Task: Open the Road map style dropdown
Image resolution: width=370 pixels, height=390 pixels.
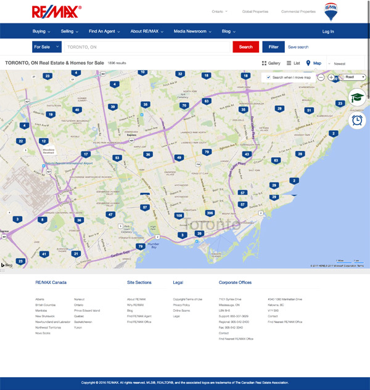Action: (x=352, y=77)
